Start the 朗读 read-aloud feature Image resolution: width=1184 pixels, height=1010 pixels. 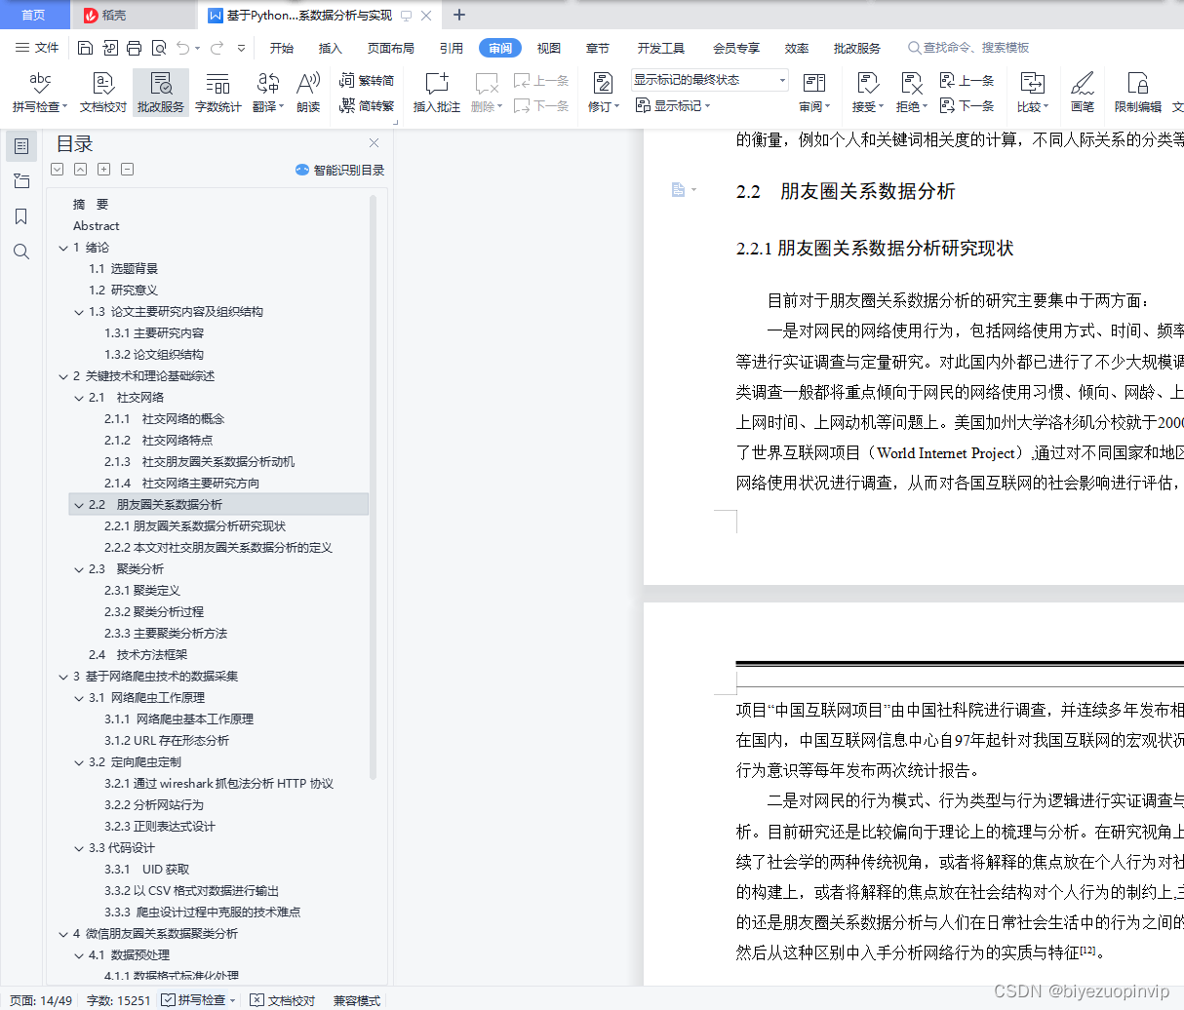[307, 92]
